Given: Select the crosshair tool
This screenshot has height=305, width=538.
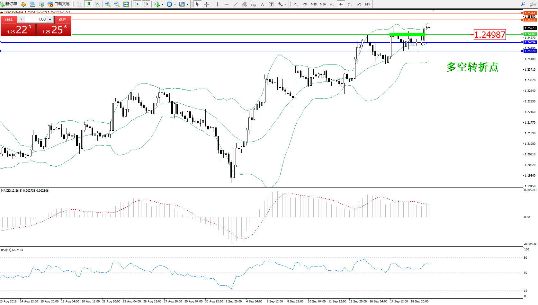Looking at the screenshot, I should click(x=206, y=4).
